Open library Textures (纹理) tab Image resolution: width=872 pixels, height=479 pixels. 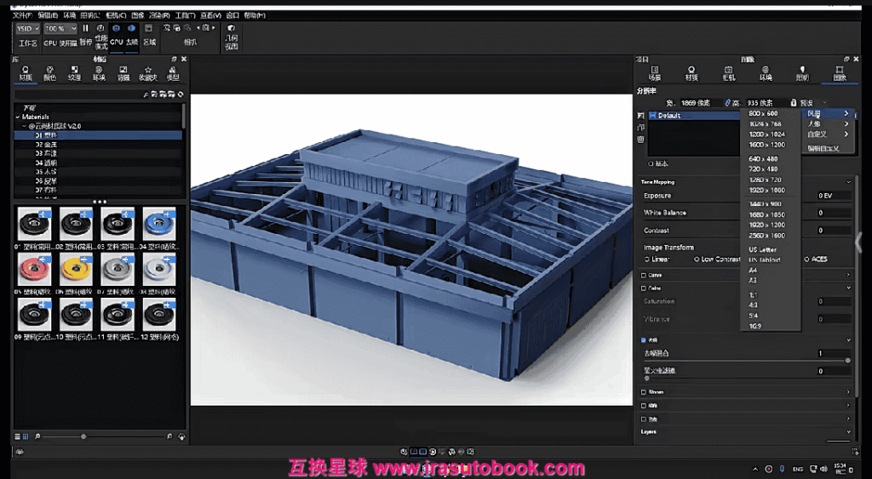pos(75,73)
